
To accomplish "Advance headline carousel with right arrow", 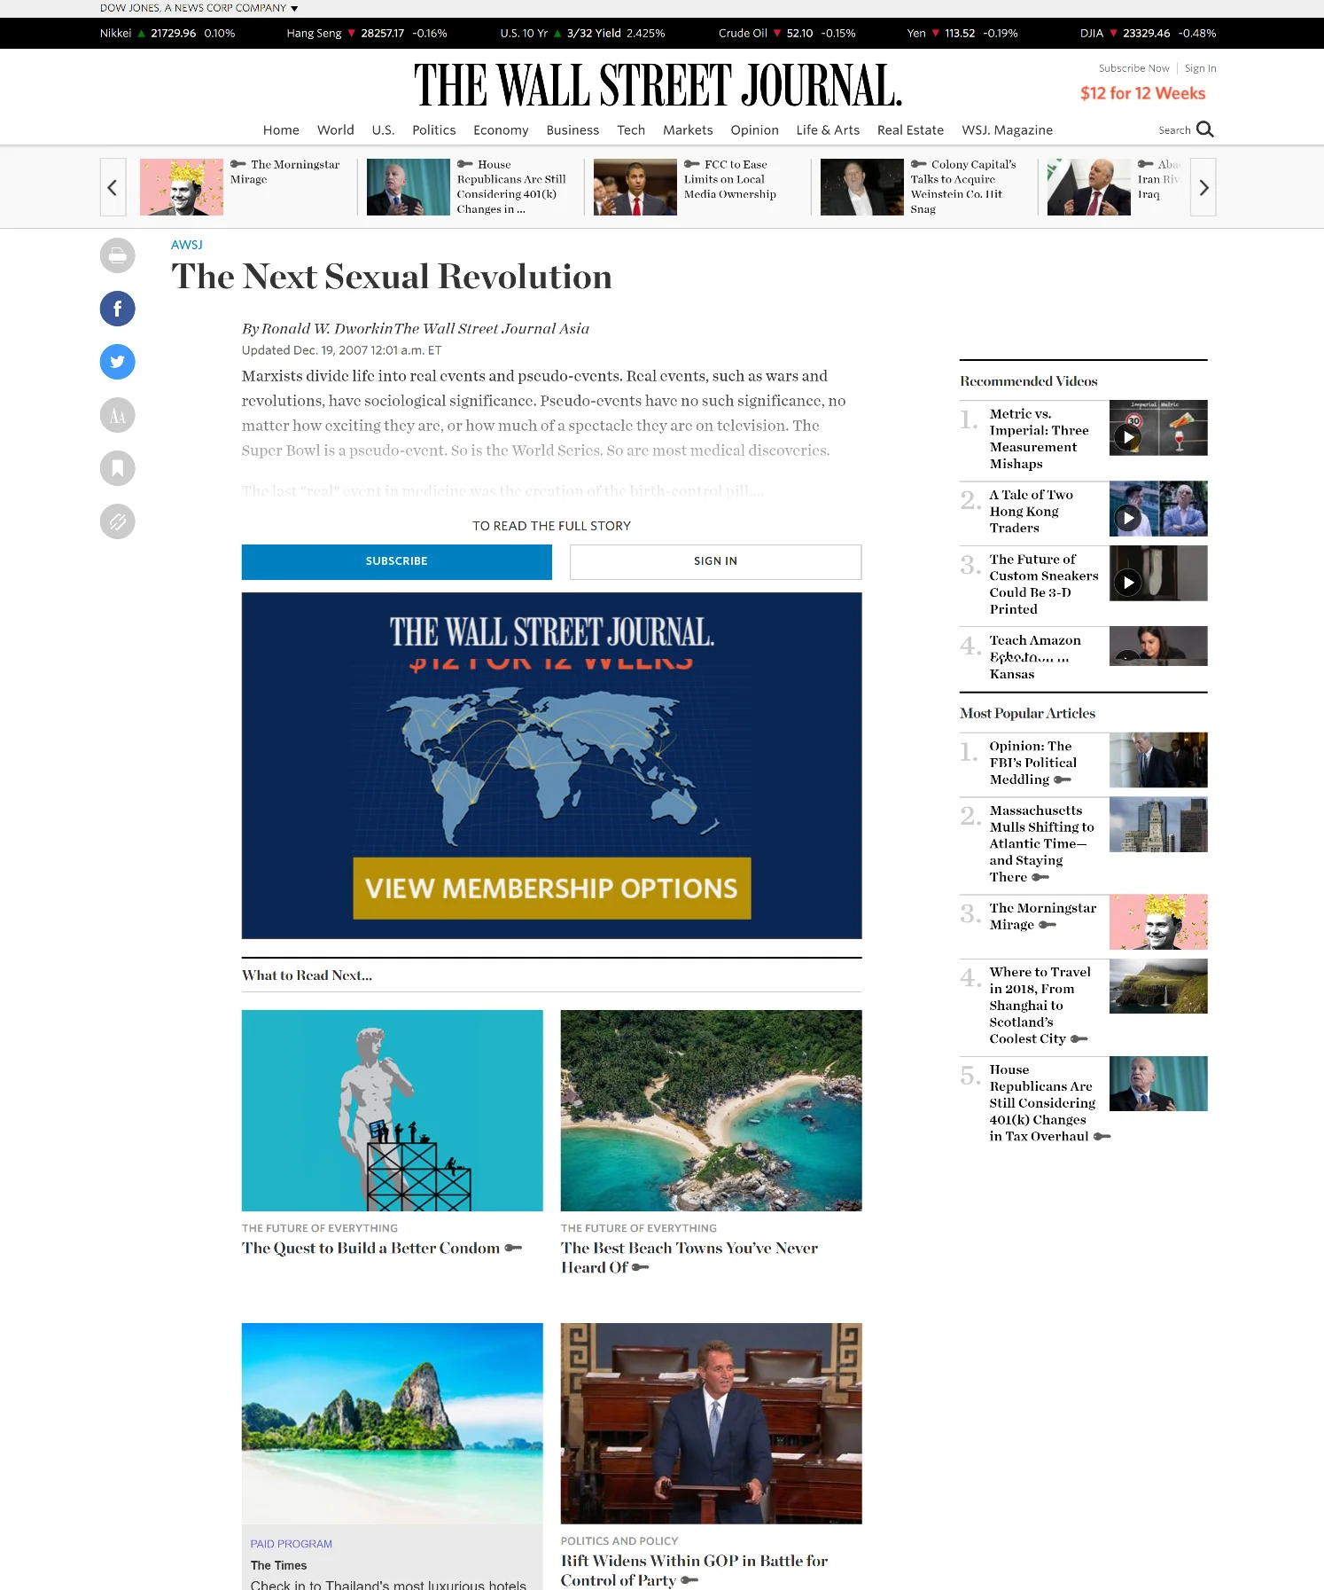I will [x=1203, y=187].
